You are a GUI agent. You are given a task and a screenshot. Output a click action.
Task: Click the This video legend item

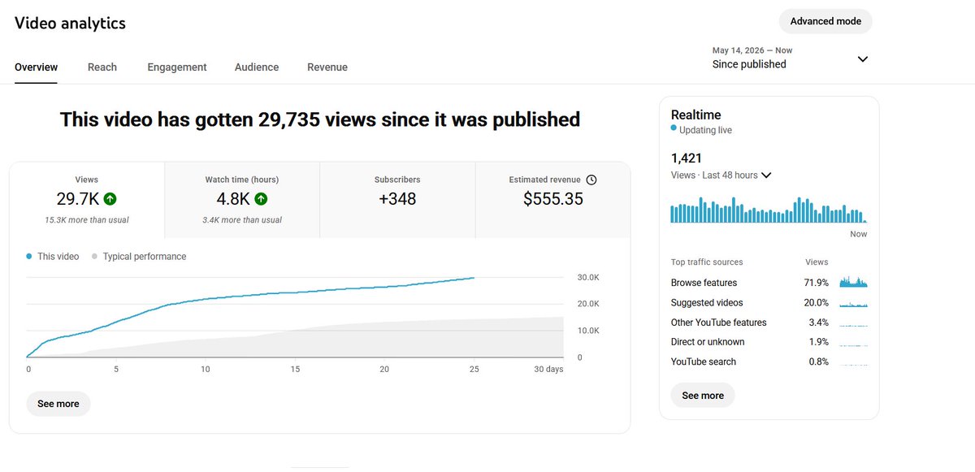click(x=53, y=256)
